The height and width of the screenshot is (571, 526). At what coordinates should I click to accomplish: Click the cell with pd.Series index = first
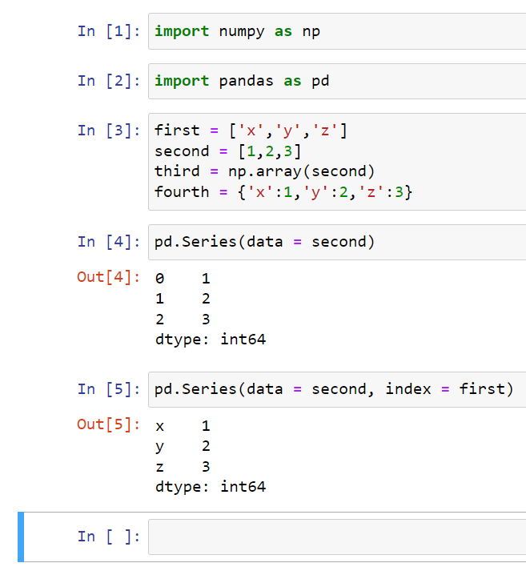337,390
